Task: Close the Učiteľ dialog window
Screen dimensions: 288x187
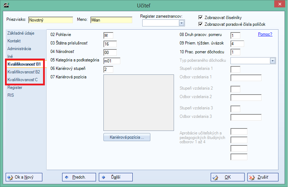Action: 280,4
